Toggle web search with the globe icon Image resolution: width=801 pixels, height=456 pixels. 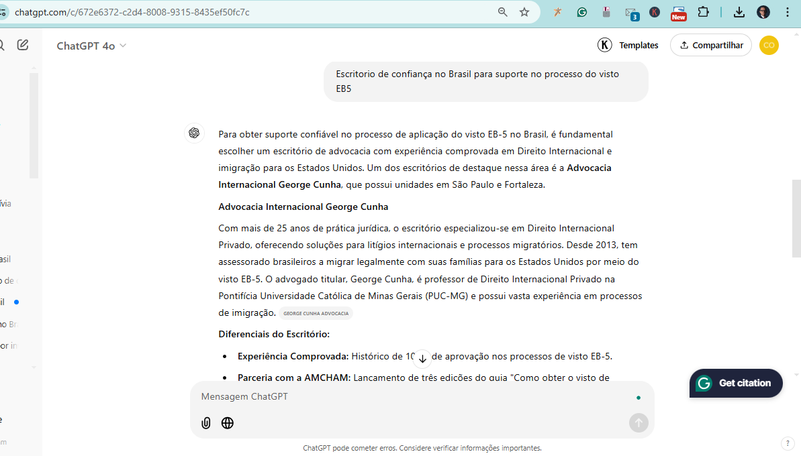[228, 423]
